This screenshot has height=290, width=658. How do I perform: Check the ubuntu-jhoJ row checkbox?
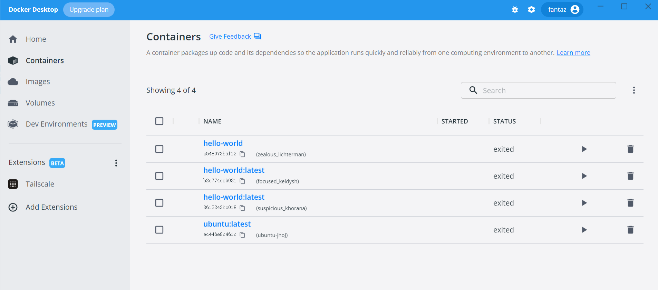pos(159,230)
